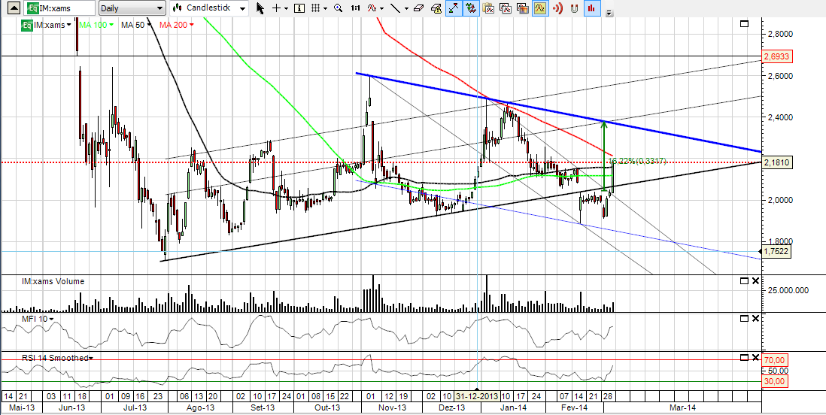
Task: Close the IM:xams Volume panel
Action: point(755,281)
